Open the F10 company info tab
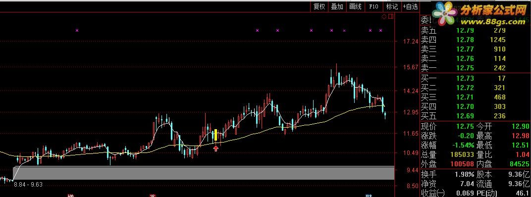 click(x=373, y=6)
